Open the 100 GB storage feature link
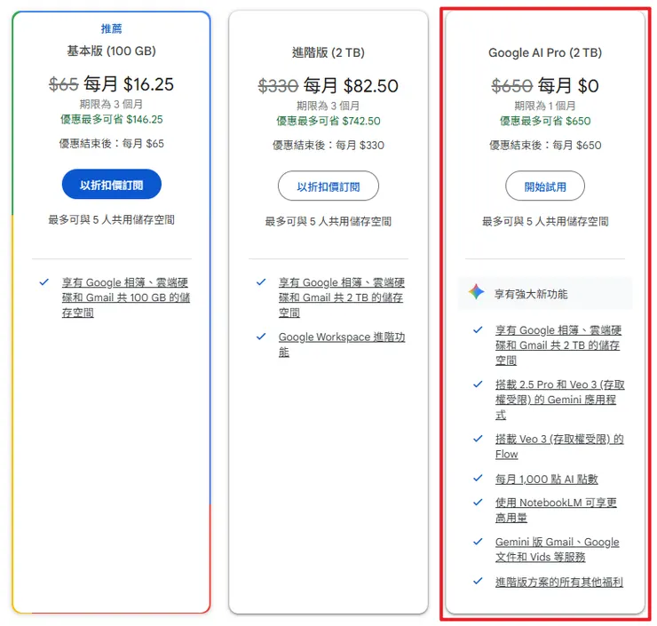Viewport: 657px width, 626px height. click(126, 297)
